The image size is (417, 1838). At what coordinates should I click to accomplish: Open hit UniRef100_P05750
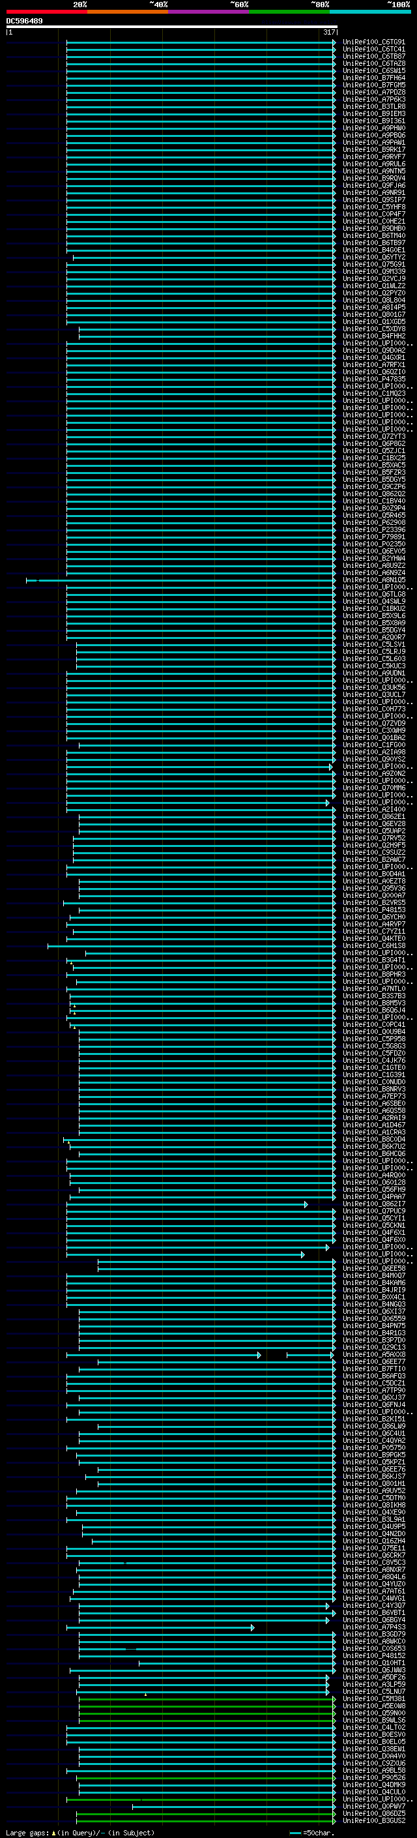[x=373, y=1447]
